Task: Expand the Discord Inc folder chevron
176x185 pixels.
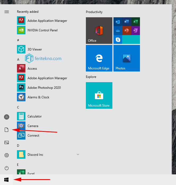Action: pos(78,154)
